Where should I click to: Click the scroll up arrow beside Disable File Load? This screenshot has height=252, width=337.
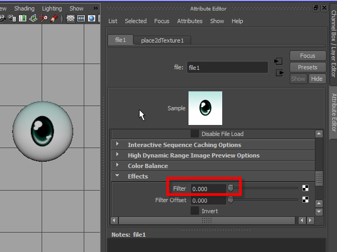tap(319, 134)
